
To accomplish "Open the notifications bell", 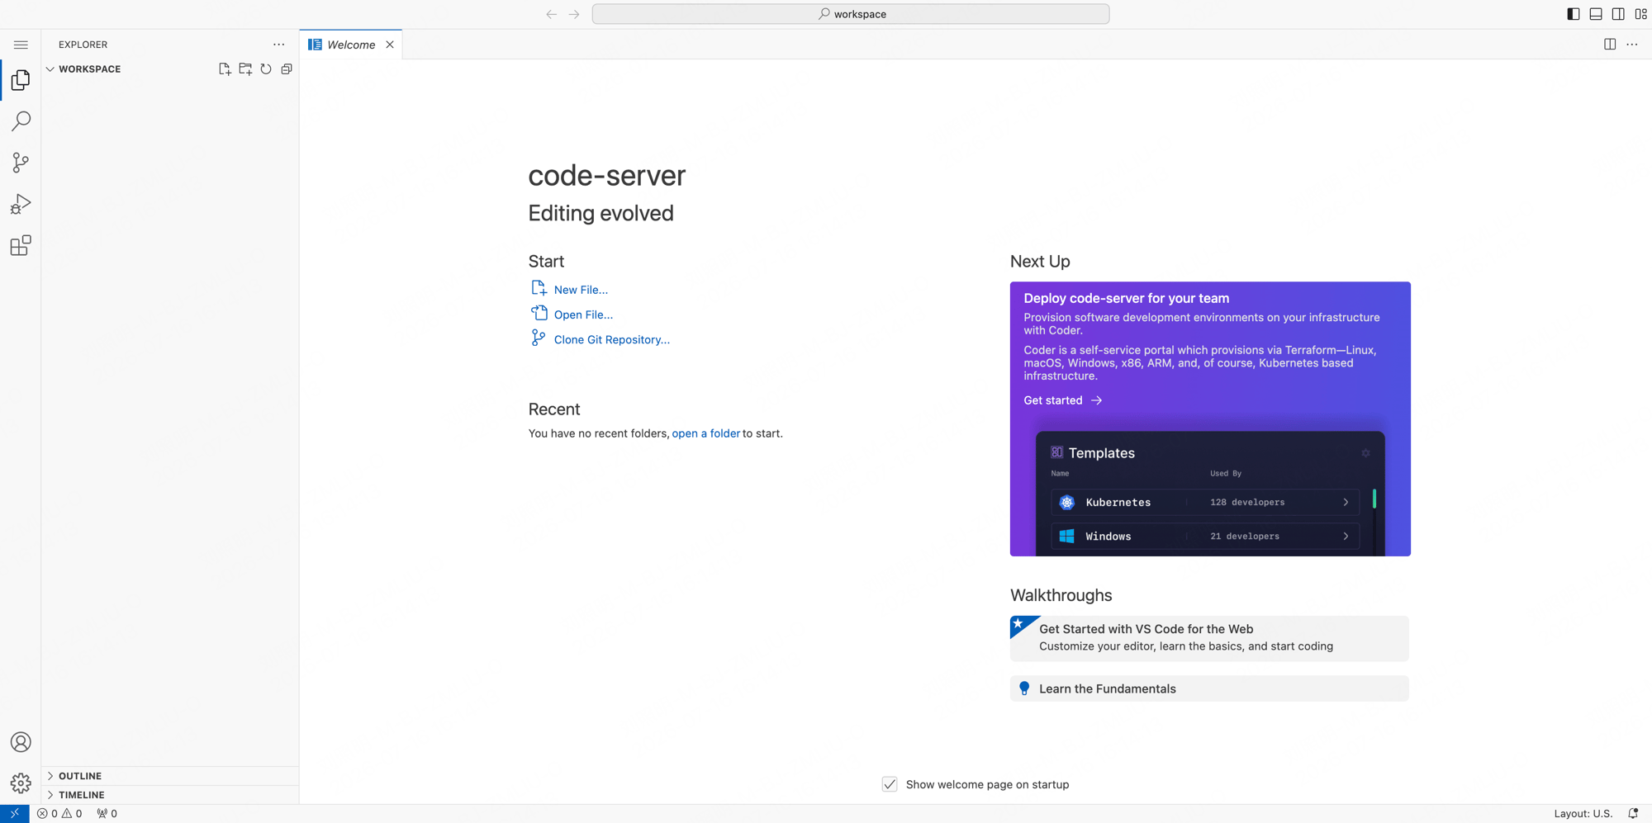I will 1633,814.
